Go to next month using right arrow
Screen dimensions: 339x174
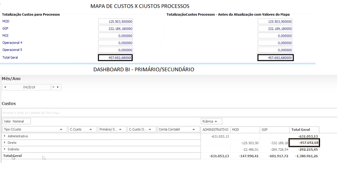click(x=58, y=87)
